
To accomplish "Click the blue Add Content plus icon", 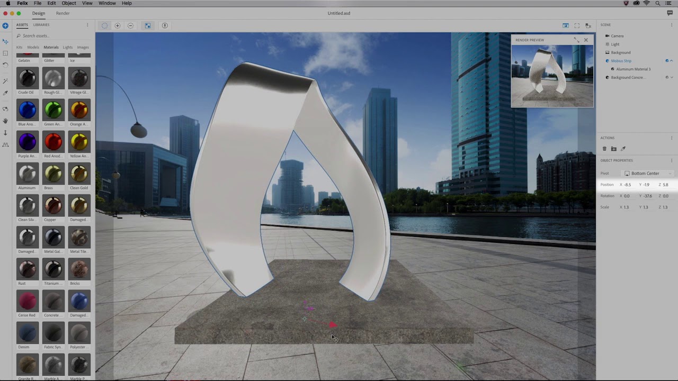I will coord(5,25).
